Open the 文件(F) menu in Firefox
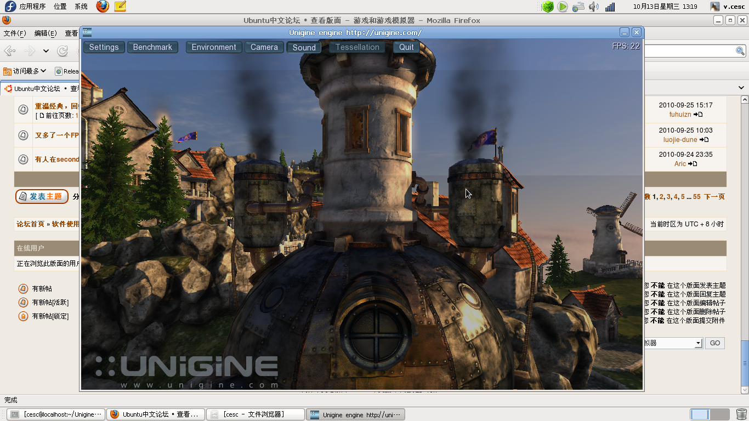Screen dimensions: 749x421 tap(15, 33)
